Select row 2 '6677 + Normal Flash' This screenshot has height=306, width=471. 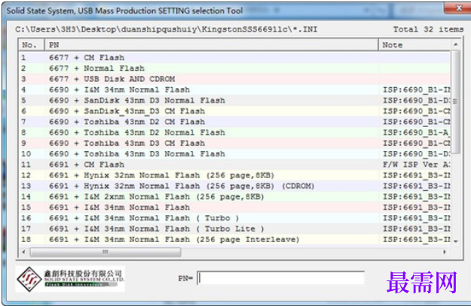[x=234, y=68]
